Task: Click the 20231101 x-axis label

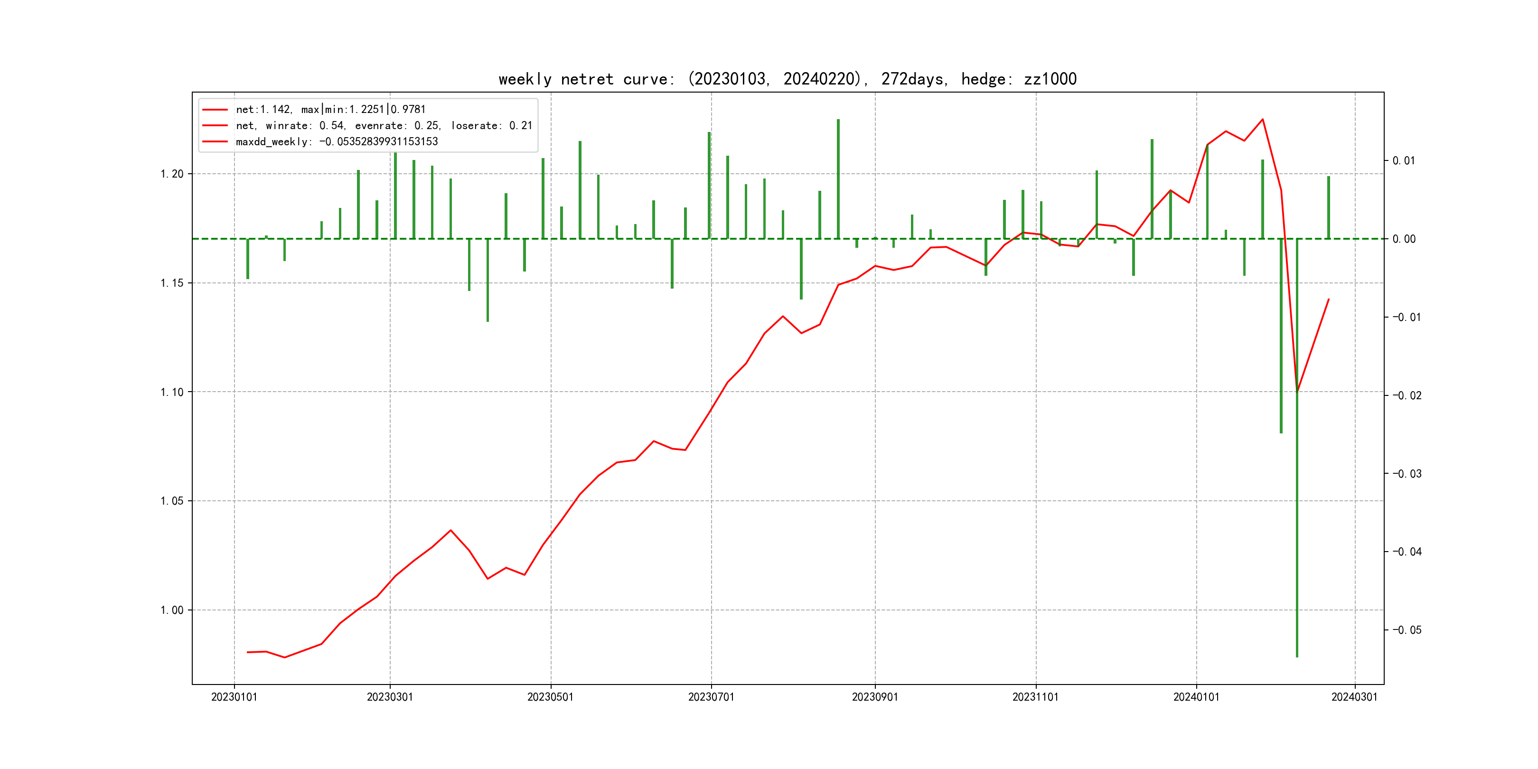Action: pos(1035,697)
